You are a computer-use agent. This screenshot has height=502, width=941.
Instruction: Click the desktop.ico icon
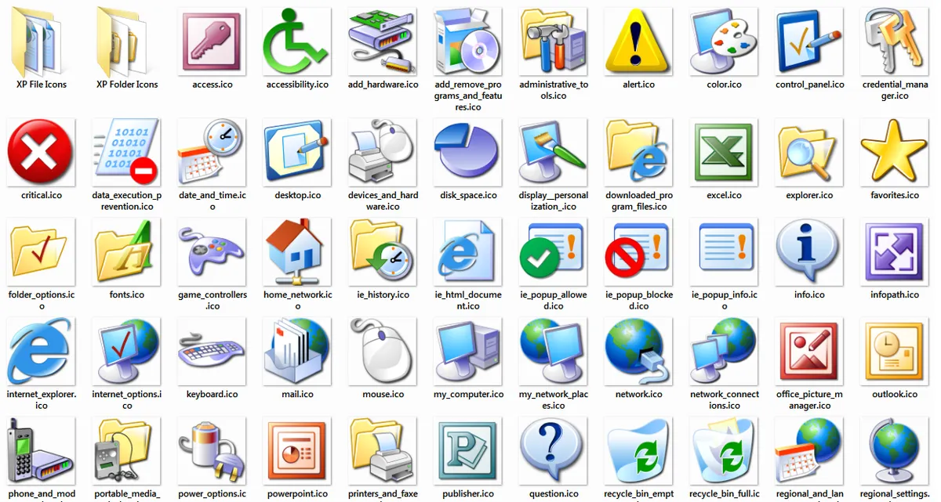[x=297, y=153]
